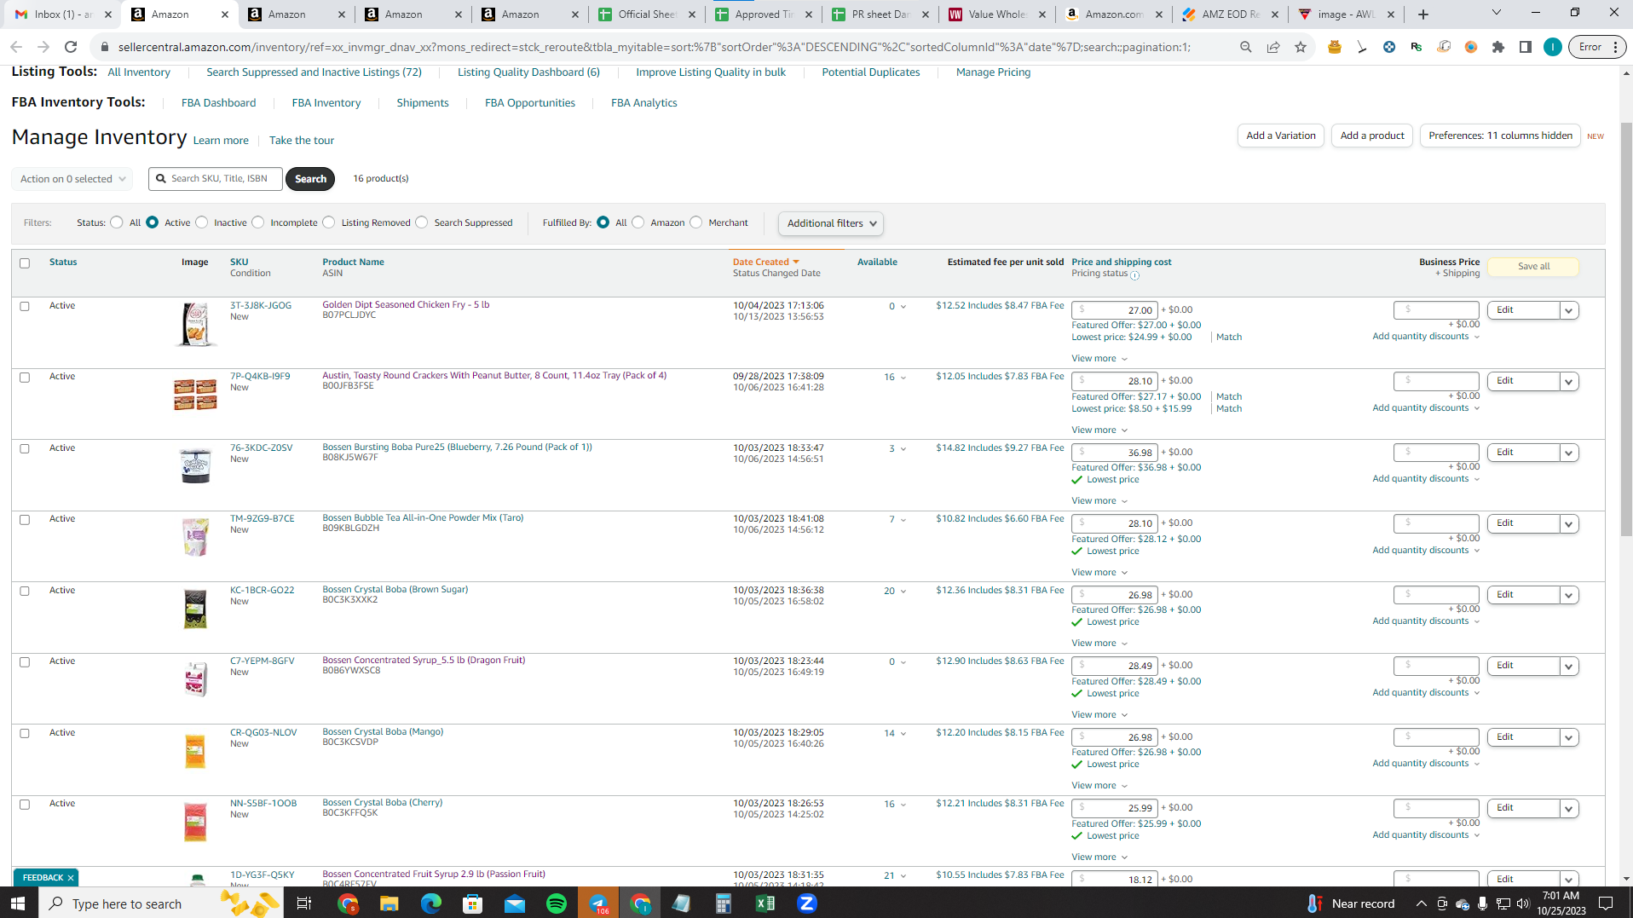Open Take the tour link
The height and width of the screenshot is (918, 1633).
pyautogui.click(x=302, y=141)
